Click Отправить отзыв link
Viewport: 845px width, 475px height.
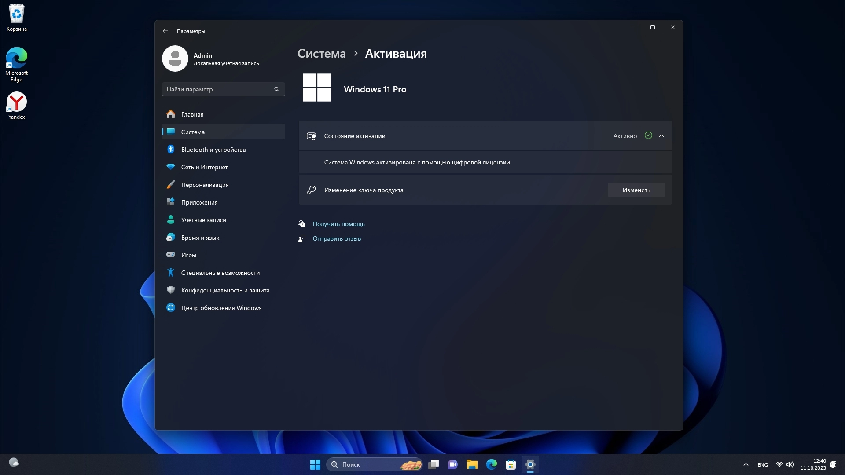point(337,238)
